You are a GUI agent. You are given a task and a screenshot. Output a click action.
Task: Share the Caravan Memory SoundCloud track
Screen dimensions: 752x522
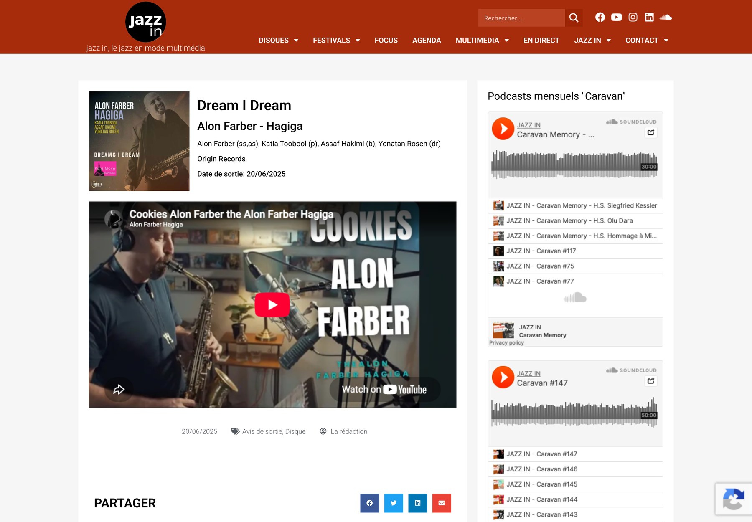pyautogui.click(x=651, y=132)
